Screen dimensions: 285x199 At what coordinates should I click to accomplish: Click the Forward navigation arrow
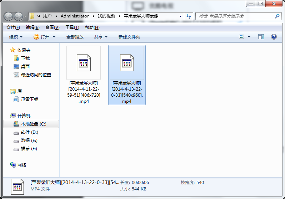pos(19,16)
